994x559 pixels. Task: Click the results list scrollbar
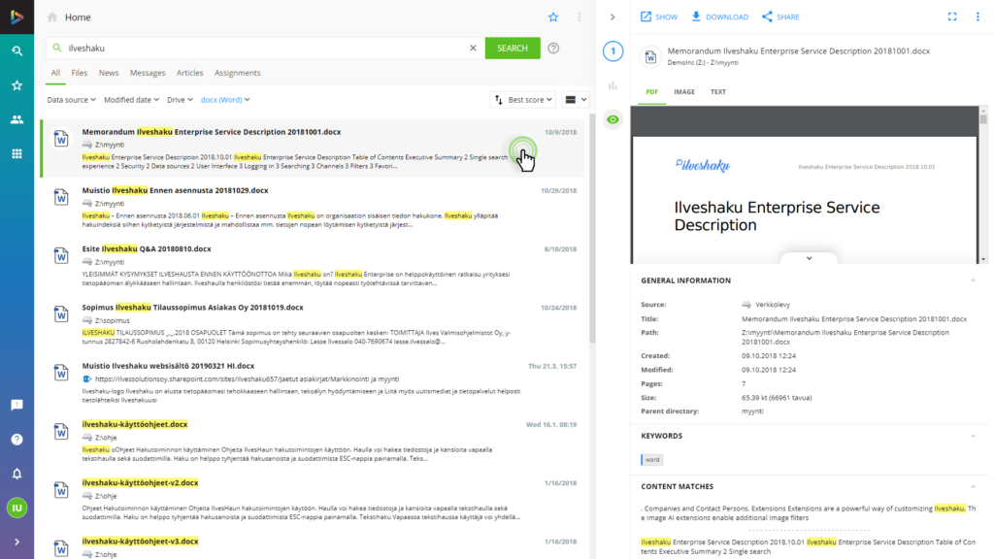click(x=592, y=228)
